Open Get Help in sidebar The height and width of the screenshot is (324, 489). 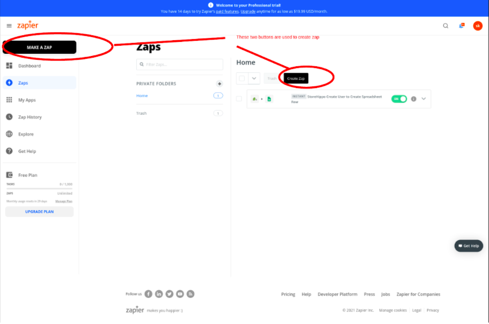pos(39,151)
